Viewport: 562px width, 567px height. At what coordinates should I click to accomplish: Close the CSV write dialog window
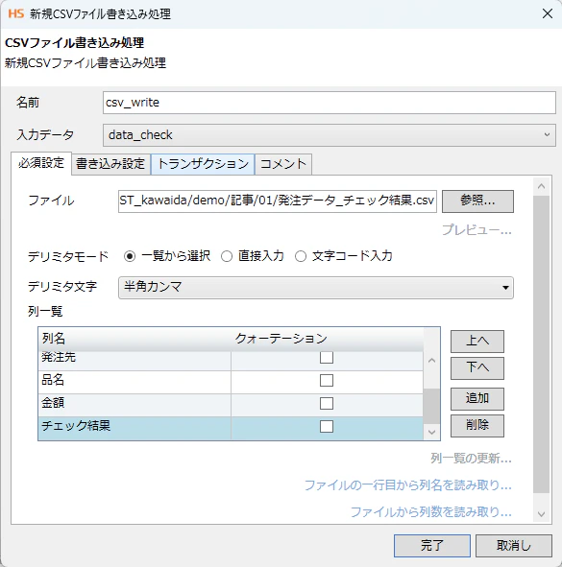pyautogui.click(x=548, y=13)
